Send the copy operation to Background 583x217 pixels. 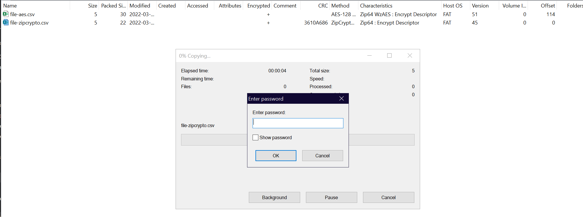pyautogui.click(x=274, y=197)
